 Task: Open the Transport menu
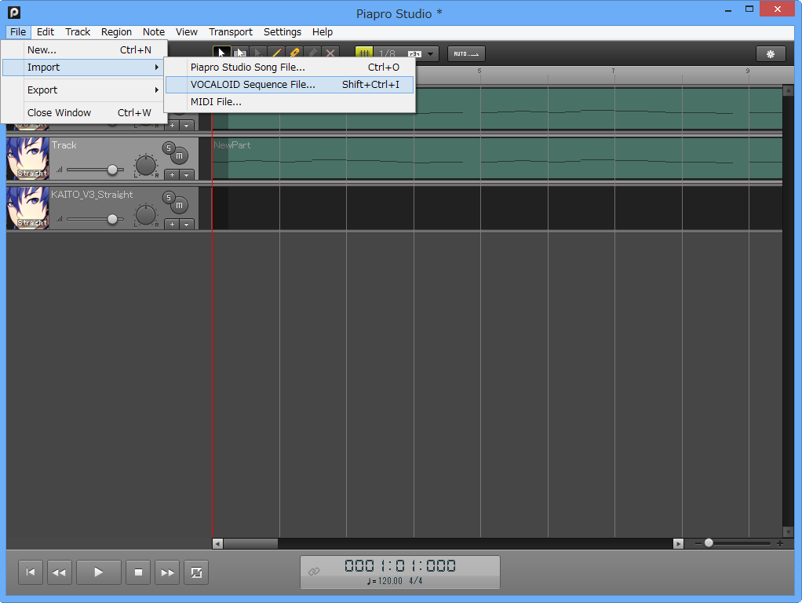231,31
